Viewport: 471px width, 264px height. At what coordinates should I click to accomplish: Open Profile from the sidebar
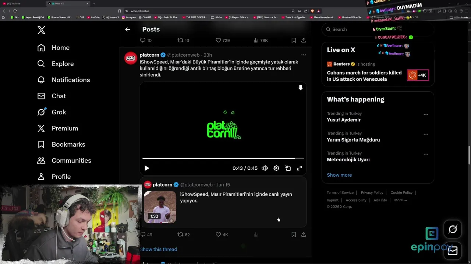(x=54, y=177)
